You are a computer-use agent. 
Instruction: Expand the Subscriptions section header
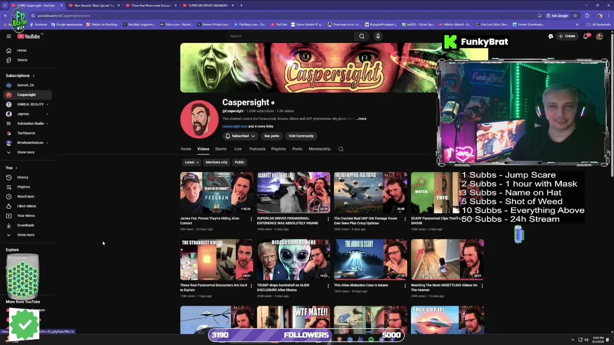pyautogui.click(x=20, y=76)
